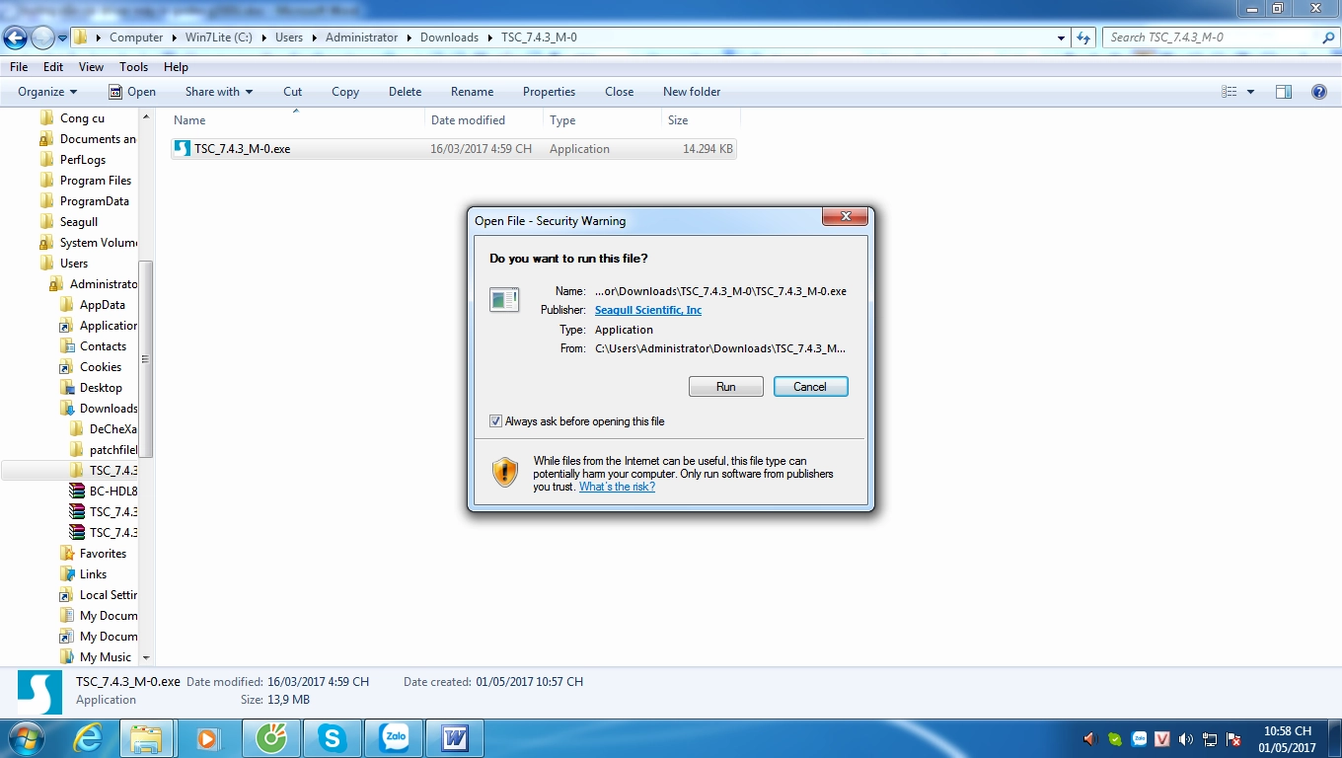The width and height of the screenshot is (1342, 758).
Task: Select My Music in navigation tree
Action: click(x=105, y=657)
